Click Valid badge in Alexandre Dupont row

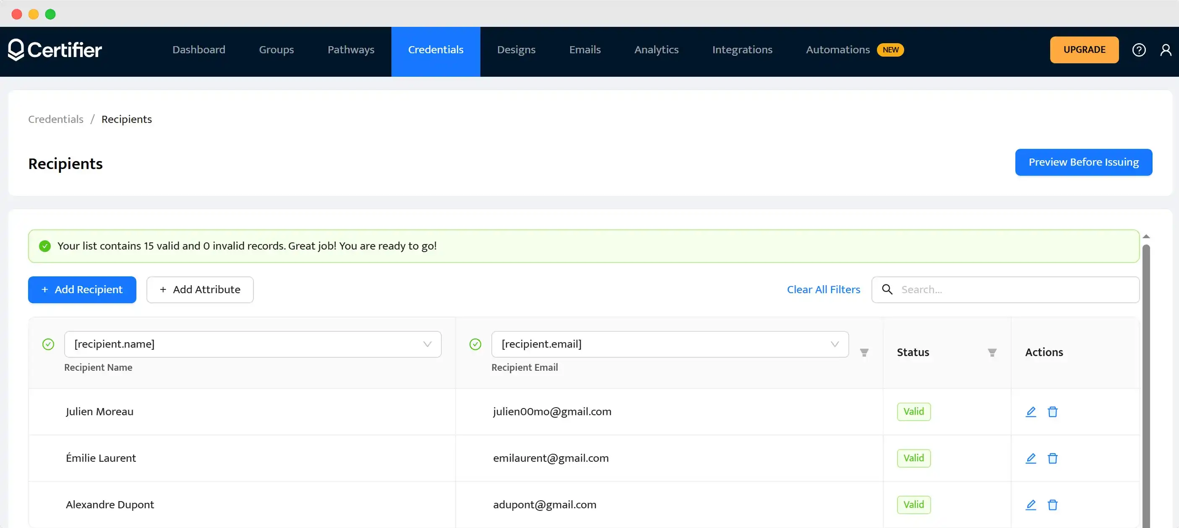tap(913, 505)
